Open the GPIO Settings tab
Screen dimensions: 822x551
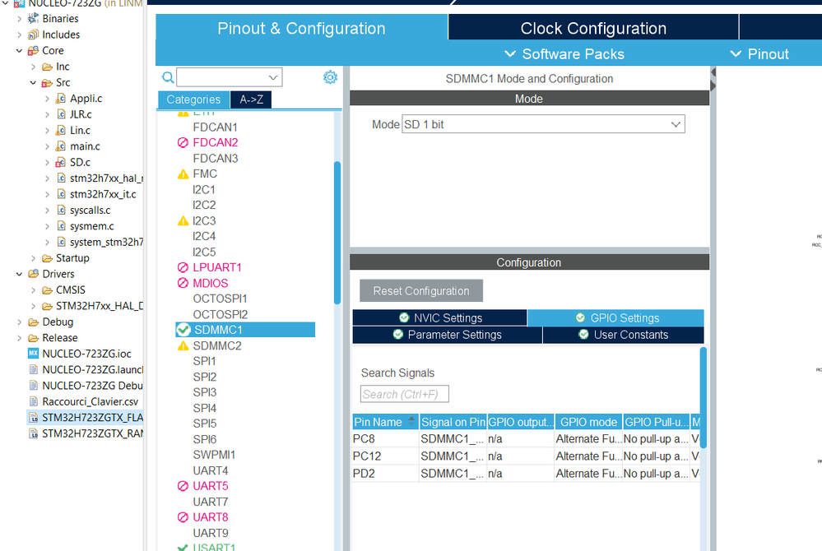click(x=615, y=318)
